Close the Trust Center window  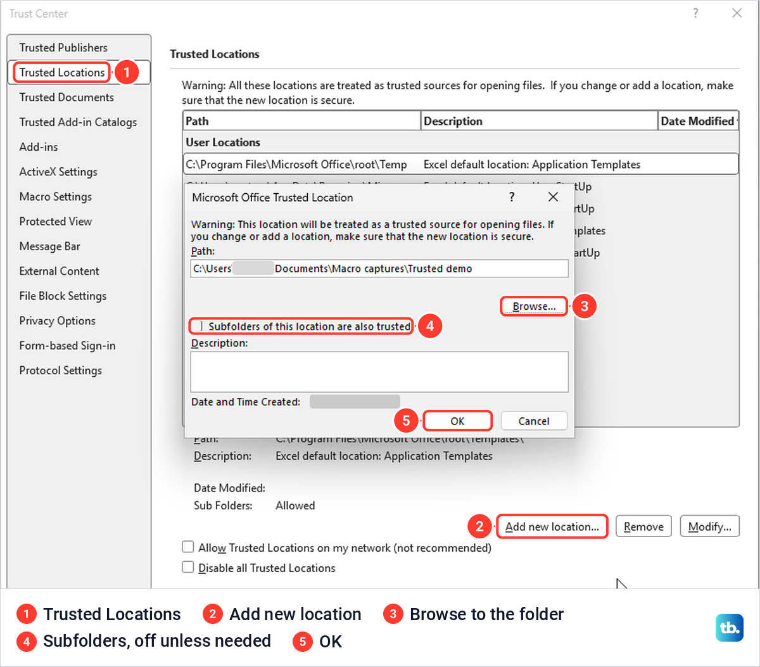pos(737,13)
